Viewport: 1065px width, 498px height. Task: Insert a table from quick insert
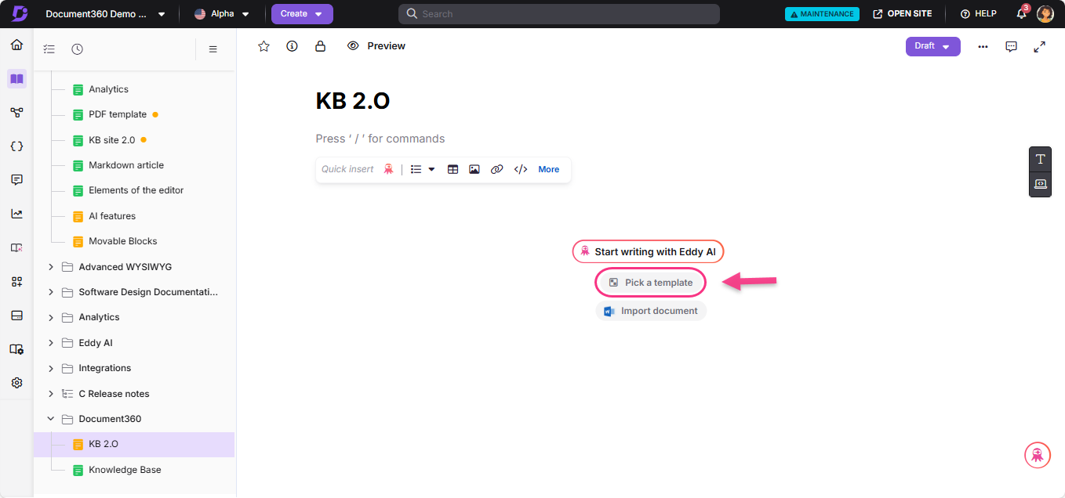click(x=453, y=169)
